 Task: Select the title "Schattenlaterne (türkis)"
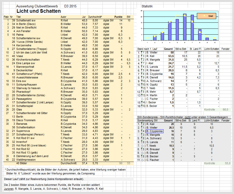31,95
